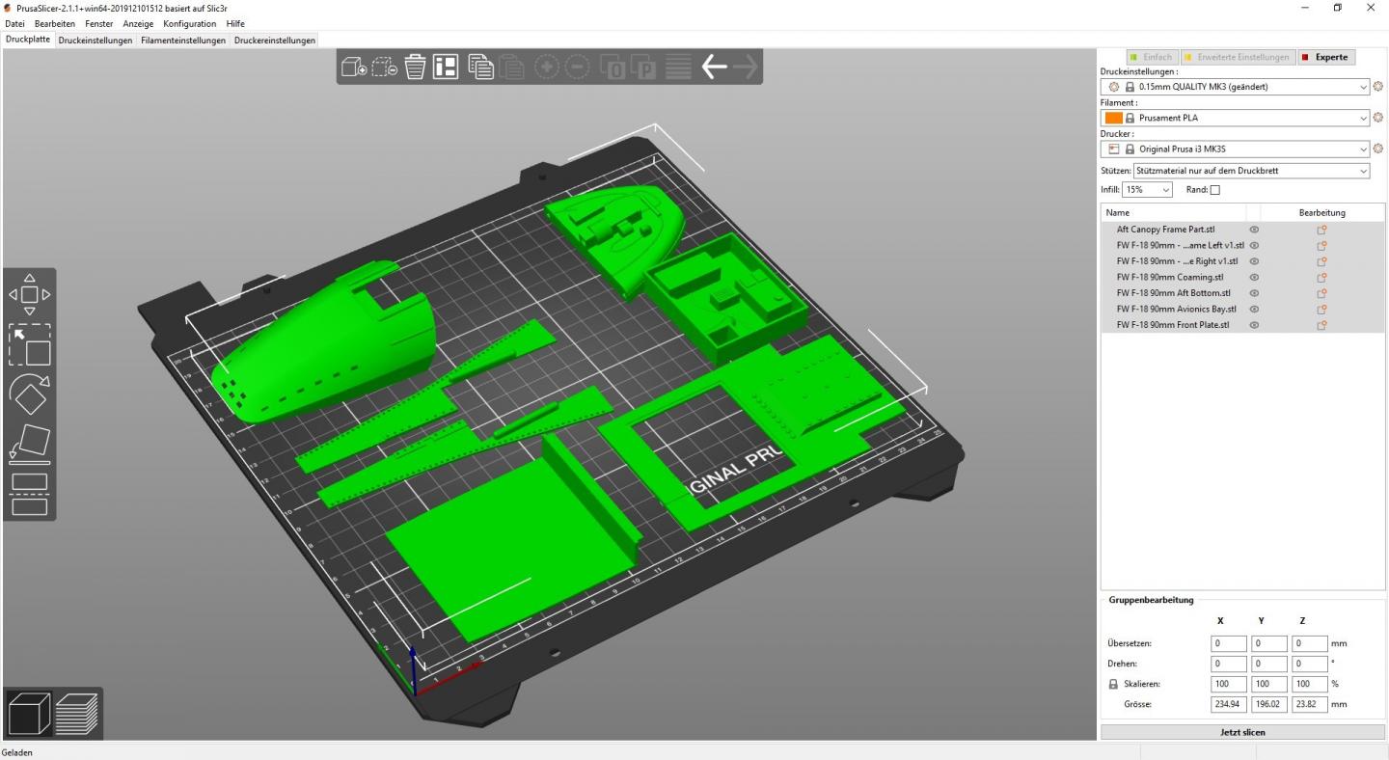Switch to 3D editor view cube
The width and height of the screenshot is (1389, 760).
[x=29, y=714]
